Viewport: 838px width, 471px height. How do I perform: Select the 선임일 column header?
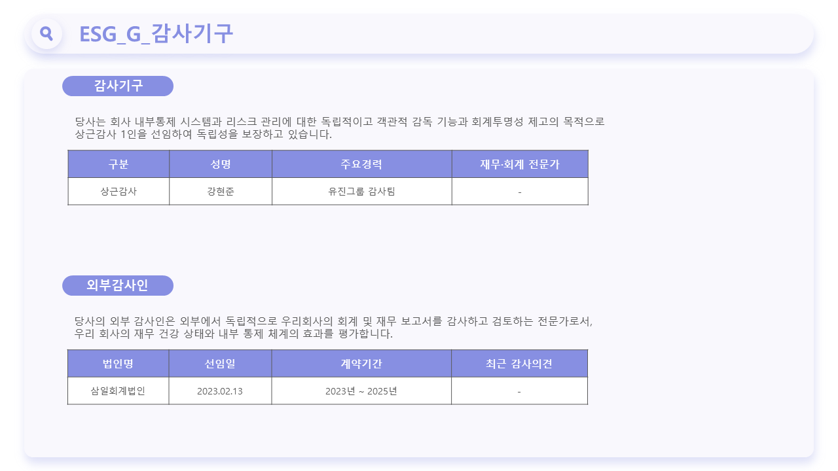pos(220,364)
